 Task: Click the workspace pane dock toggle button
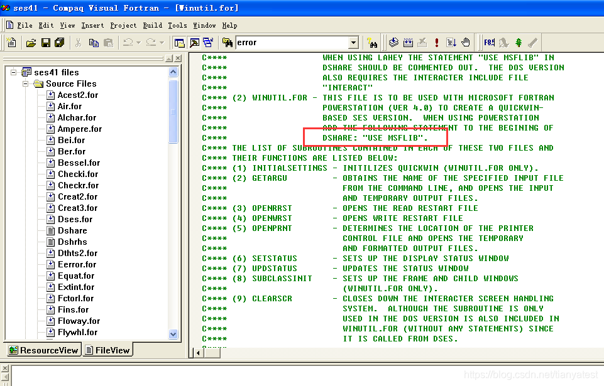click(168, 58)
